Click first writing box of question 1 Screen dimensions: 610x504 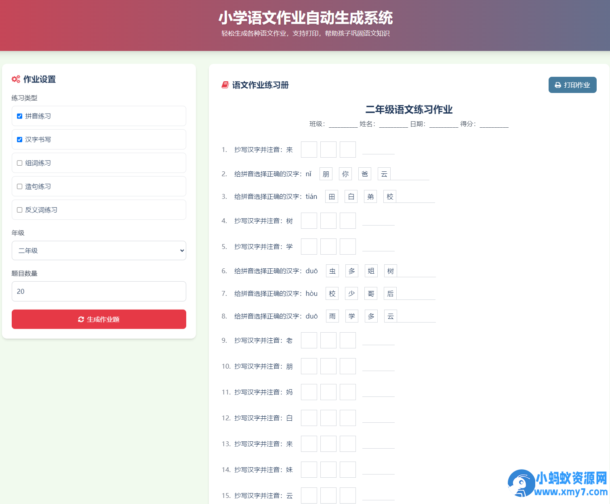pyautogui.click(x=309, y=150)
